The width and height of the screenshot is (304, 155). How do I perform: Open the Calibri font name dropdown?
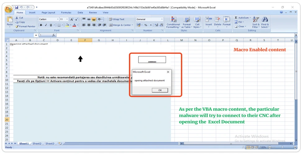coord(57,19)
